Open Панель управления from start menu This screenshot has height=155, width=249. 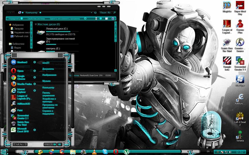[46, 94]
